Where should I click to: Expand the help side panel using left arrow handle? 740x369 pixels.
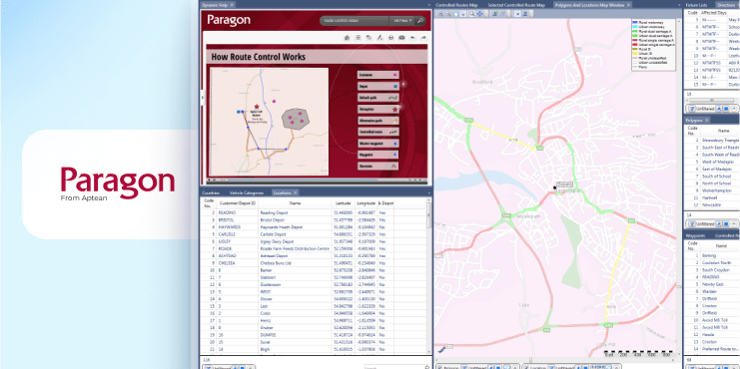pyautogui.click(x=203, y=98)
